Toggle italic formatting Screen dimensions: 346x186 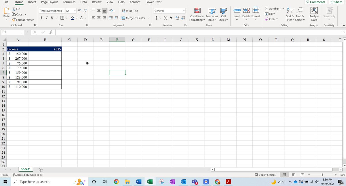click(46, 18)
